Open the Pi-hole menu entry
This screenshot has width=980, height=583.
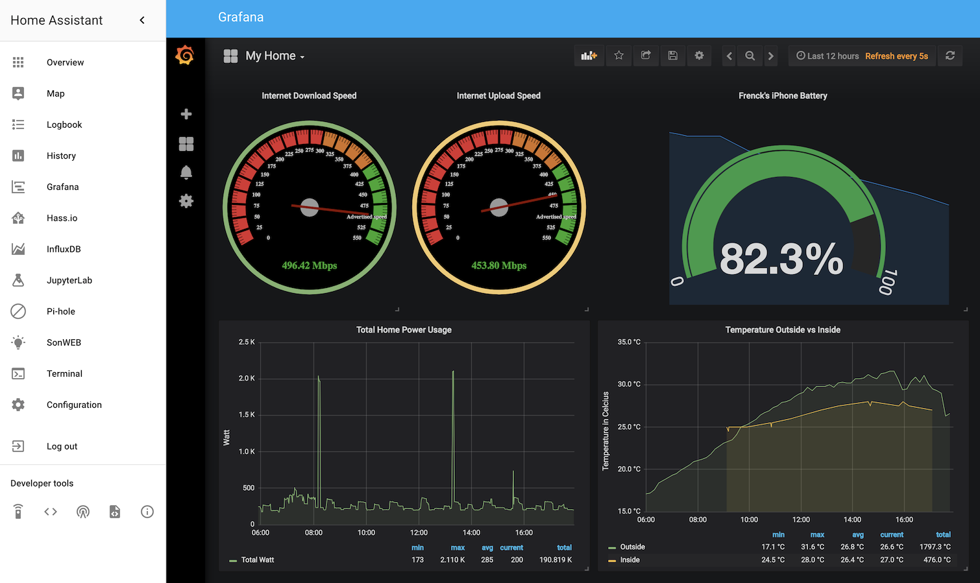pos(60,311)
